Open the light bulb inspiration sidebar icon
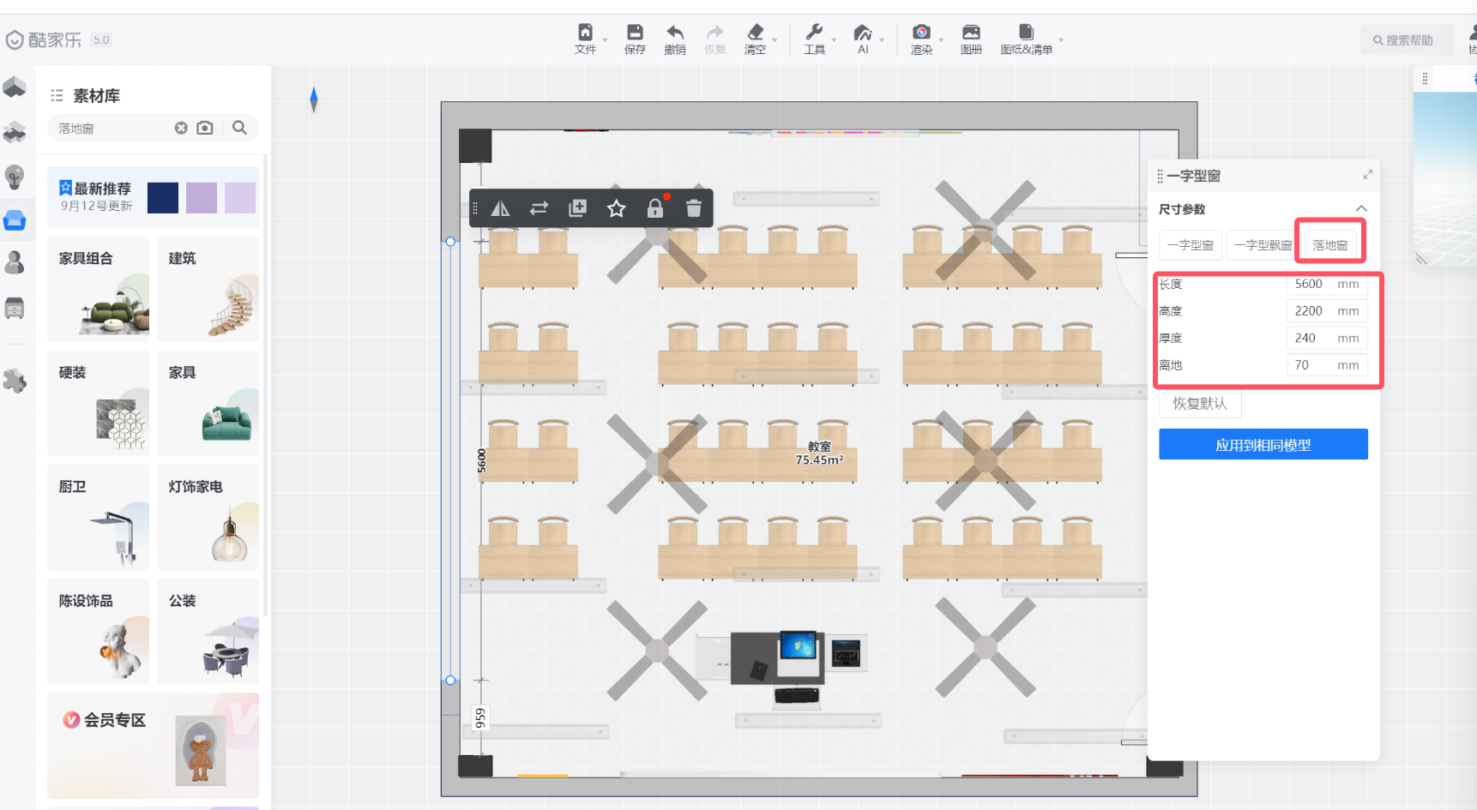 pos(15,177)
